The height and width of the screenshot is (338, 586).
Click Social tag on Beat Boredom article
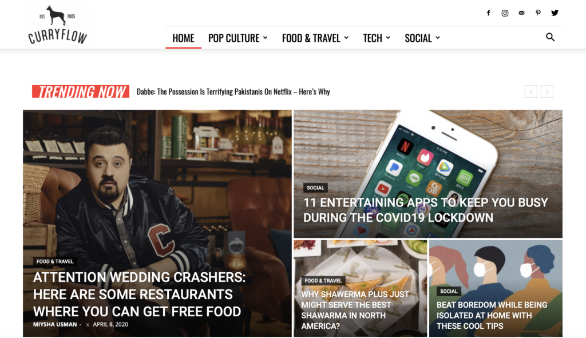(x=449, y=291)
